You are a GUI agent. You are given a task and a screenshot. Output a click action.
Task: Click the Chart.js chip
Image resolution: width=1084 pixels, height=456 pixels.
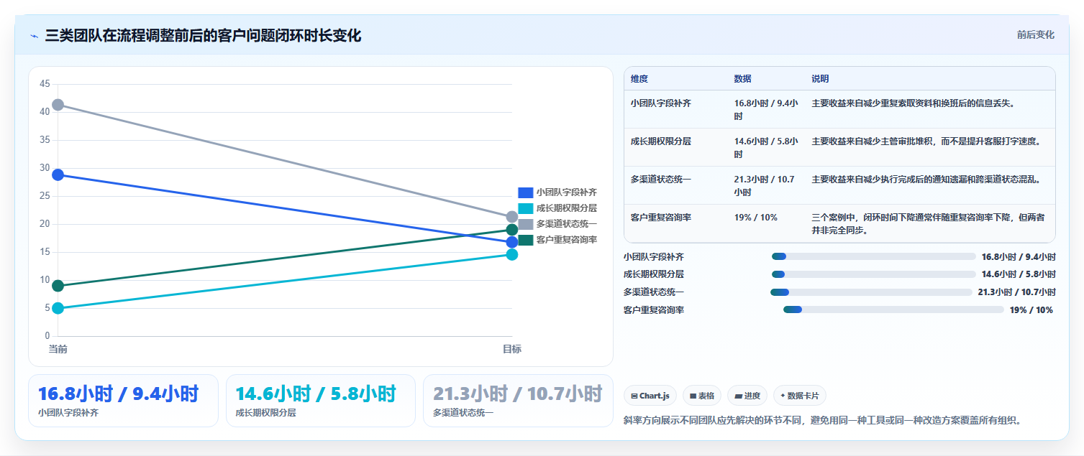[650, 396]
